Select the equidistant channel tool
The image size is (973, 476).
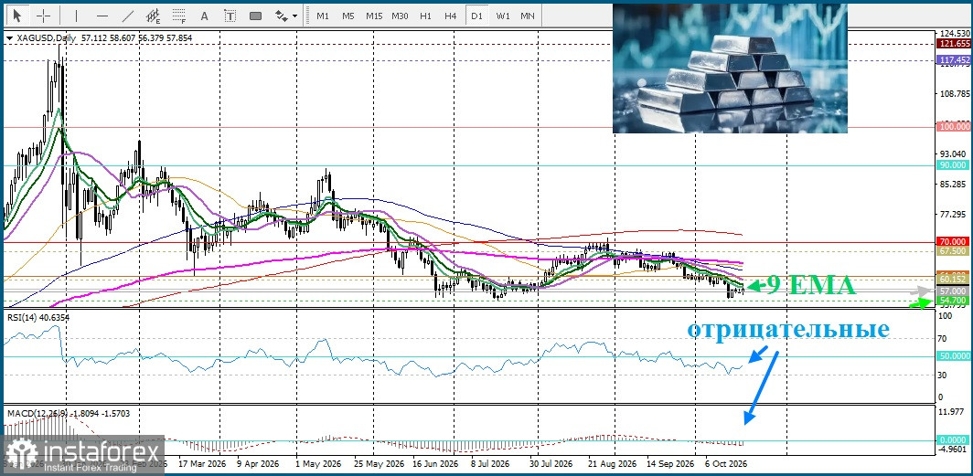(154, 16)
